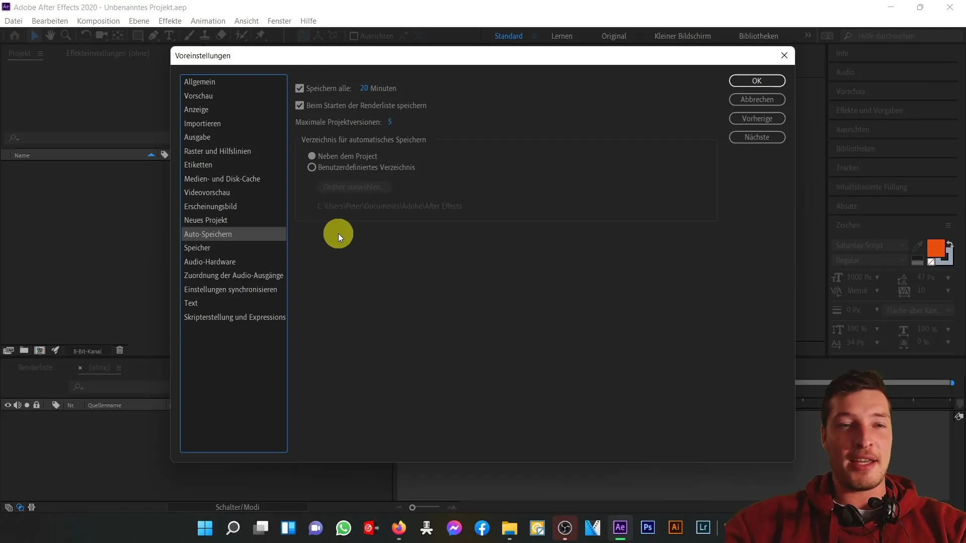Select Benutzerdefiniertes Verzeichnis radio button
The width and height of the screenshot is (966, 543).
[312, 167]
